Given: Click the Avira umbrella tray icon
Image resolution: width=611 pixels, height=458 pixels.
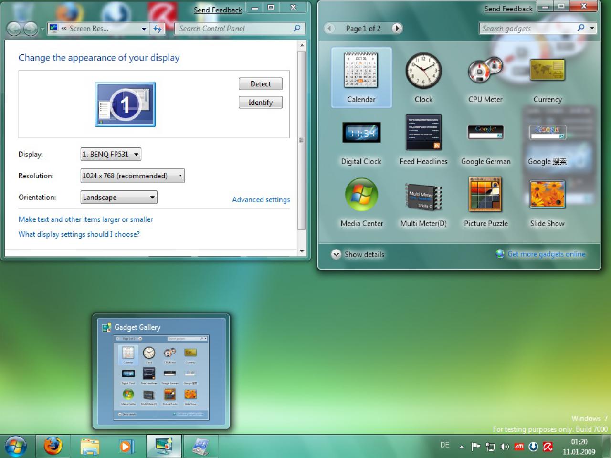Looking at the screenshot, I should coord(548,447).
